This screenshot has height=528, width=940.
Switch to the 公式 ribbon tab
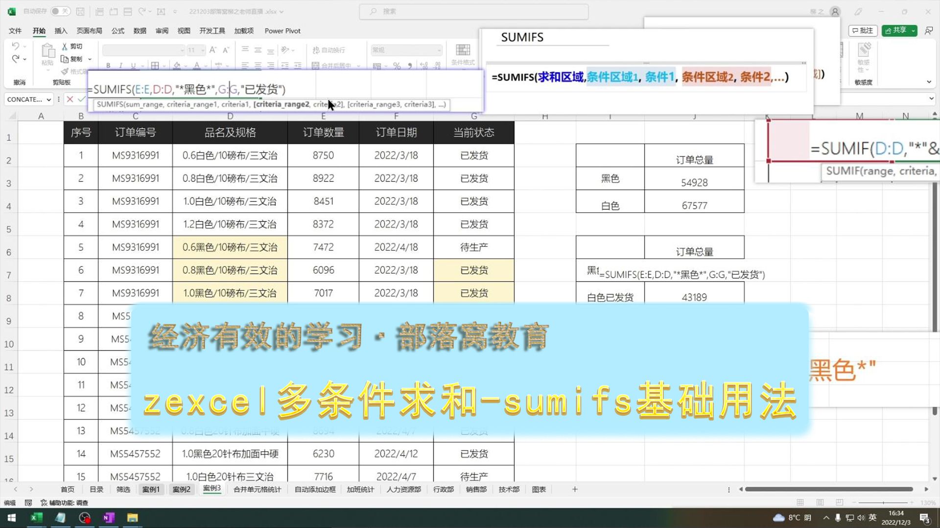tap(117, 30)
